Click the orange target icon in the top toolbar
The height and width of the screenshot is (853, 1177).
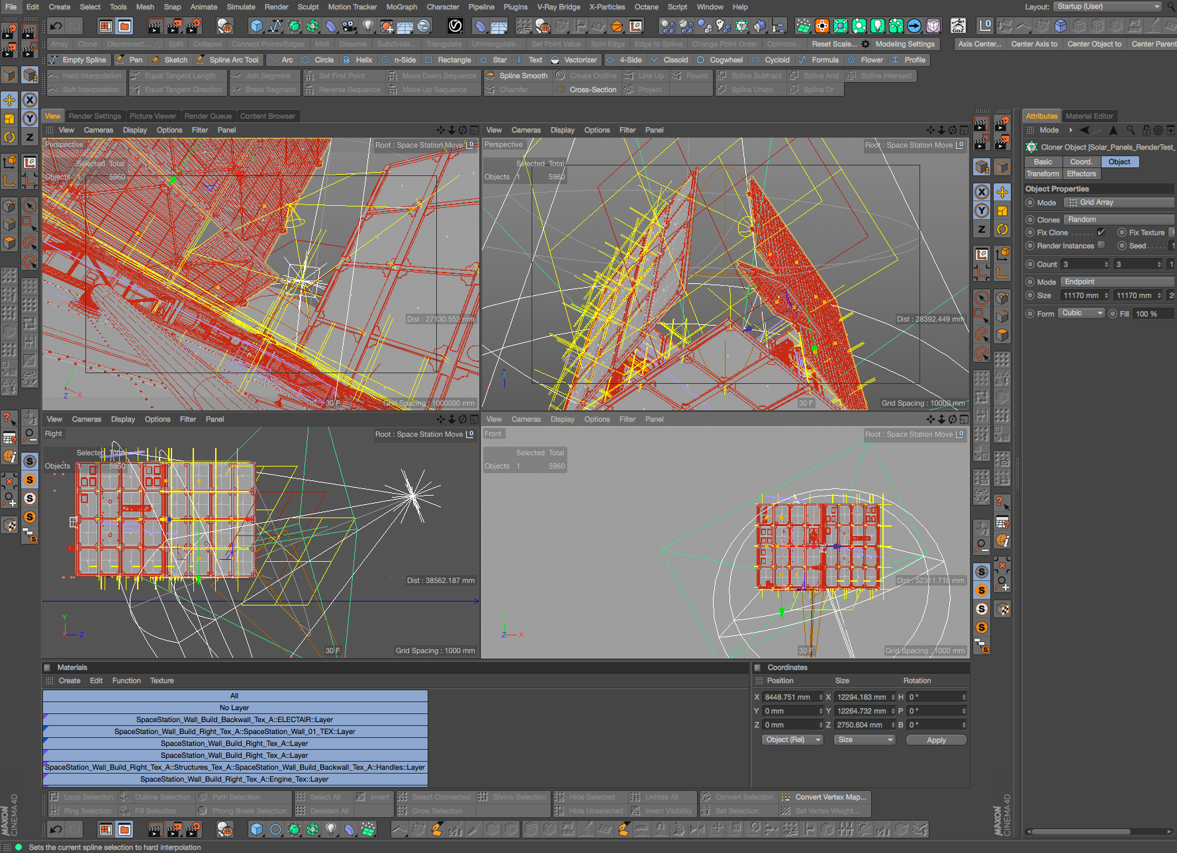822,26
